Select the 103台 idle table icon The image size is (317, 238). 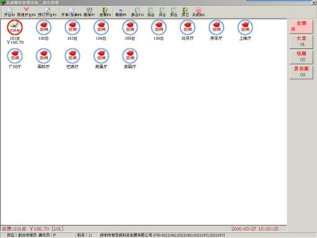coord(72,27)
